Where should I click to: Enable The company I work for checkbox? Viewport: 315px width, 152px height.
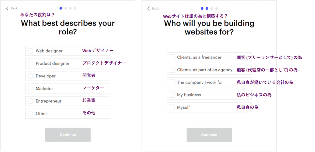tap(172, 82)
